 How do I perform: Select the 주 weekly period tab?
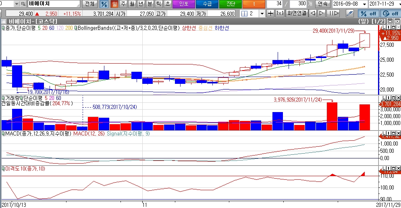pyautogui.click(x=123, y=4)
